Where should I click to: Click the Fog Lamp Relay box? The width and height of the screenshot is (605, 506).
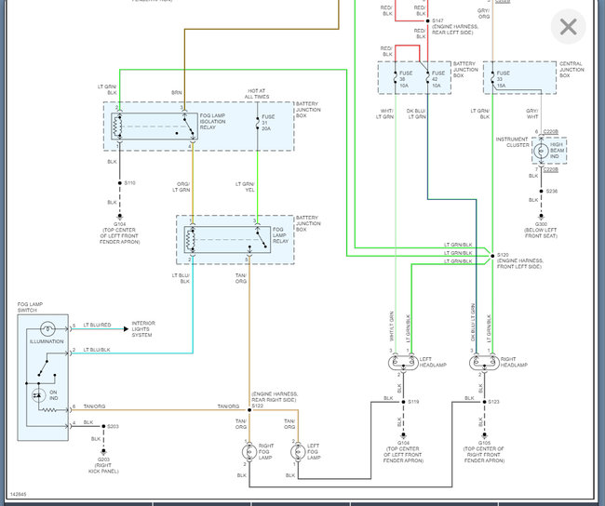click(x=227, y=239)
